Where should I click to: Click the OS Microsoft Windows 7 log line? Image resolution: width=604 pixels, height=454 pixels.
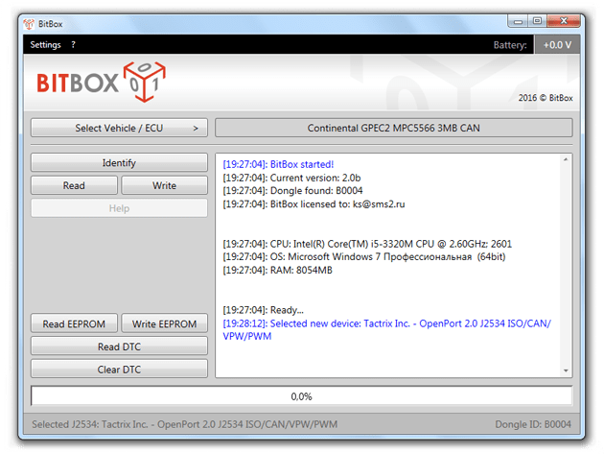pyautogui.click(x=364, y=257)
